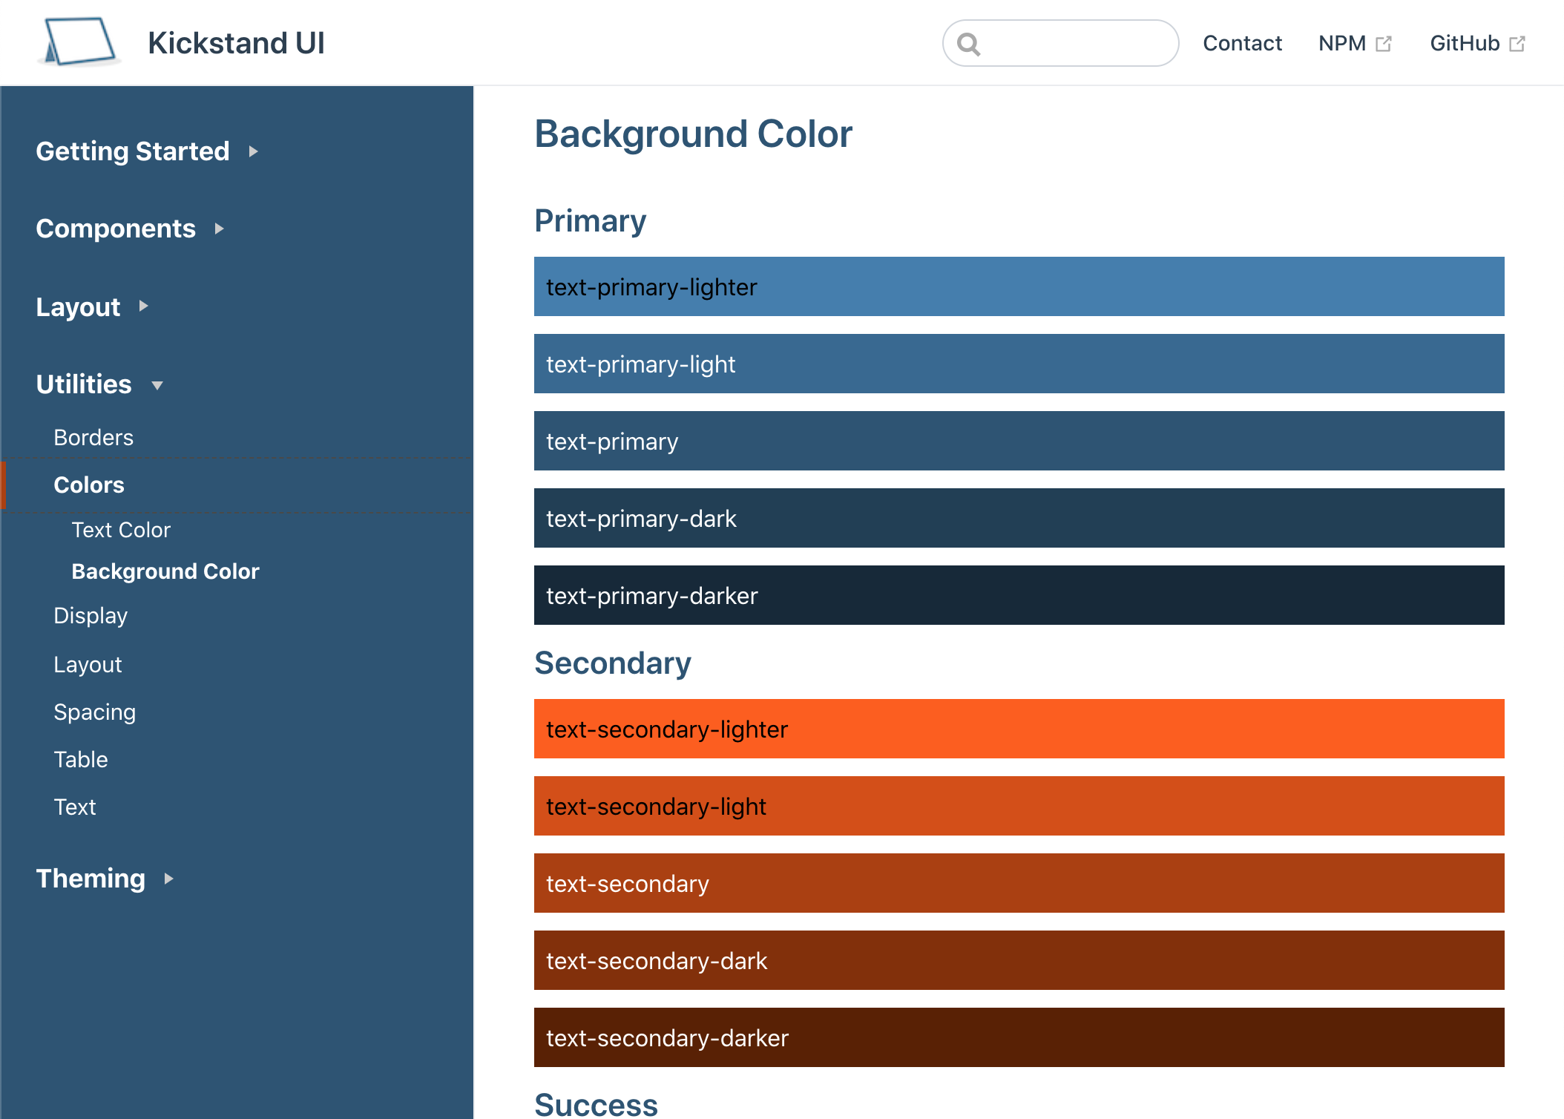Select Colors in the sidebar
Screen dimensions: 1564x1119
pos(88,485)
